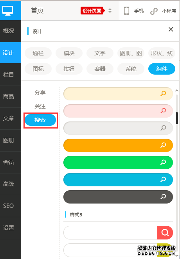Image resolution: width=180 pixels, height=259 pixels.
Task: Click the 设计页面 red button
Action: click(93, 11)
